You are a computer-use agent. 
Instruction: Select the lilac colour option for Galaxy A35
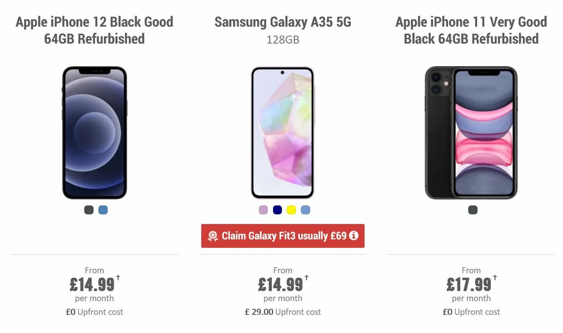click(262, 210)
